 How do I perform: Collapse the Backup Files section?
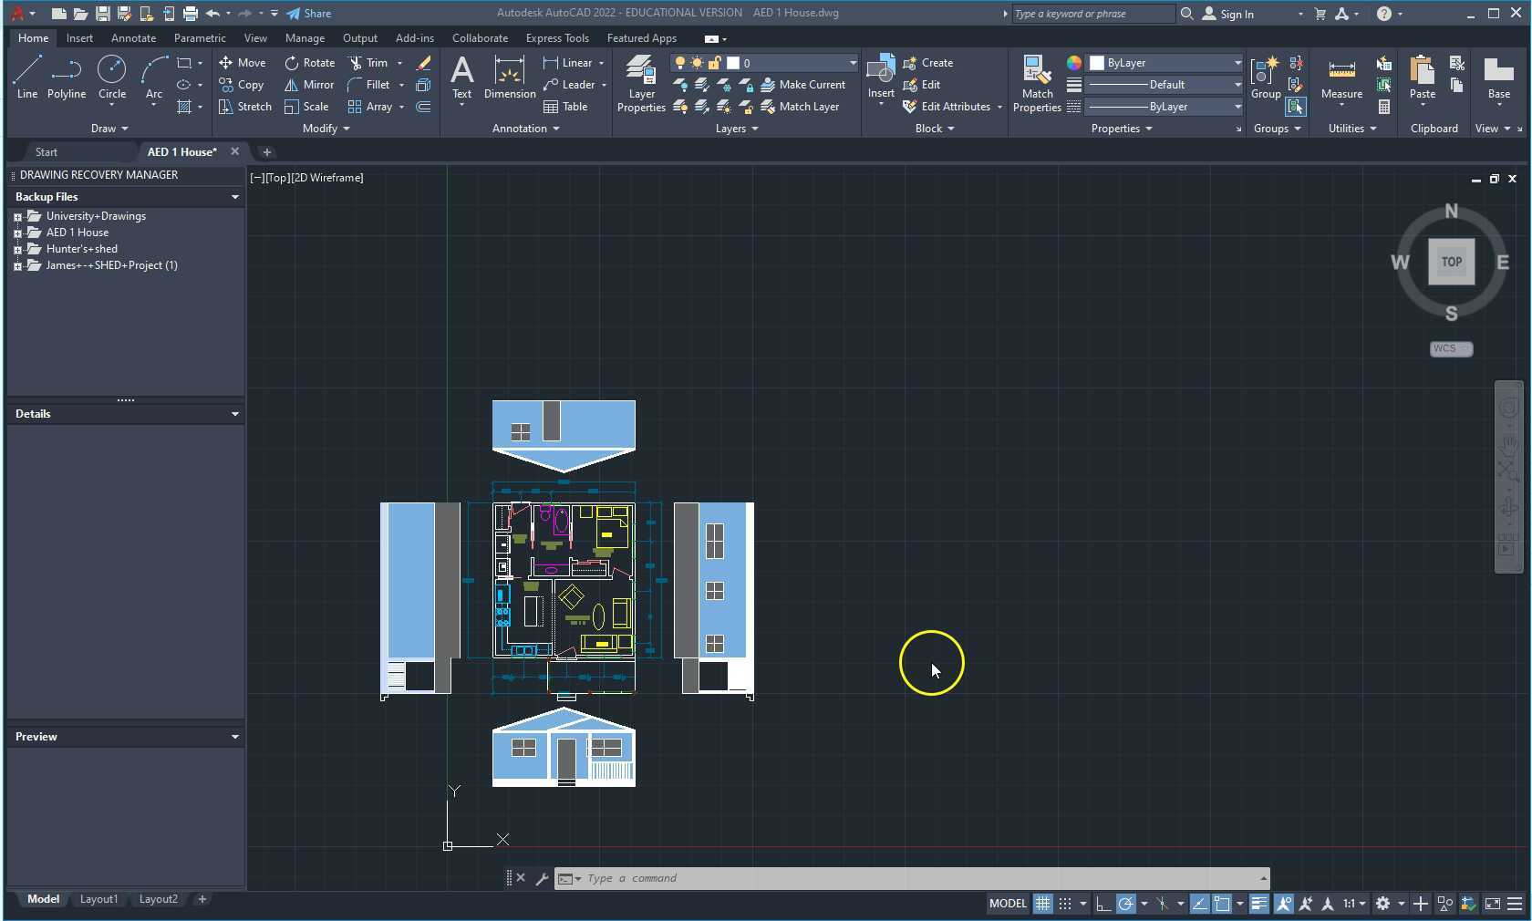(x=235, y=197)
